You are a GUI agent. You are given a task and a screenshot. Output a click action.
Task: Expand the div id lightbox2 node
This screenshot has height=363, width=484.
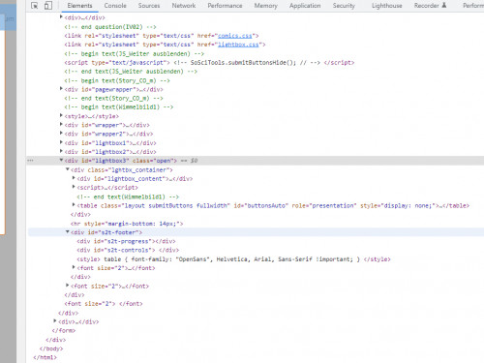(x=61, y=151)
